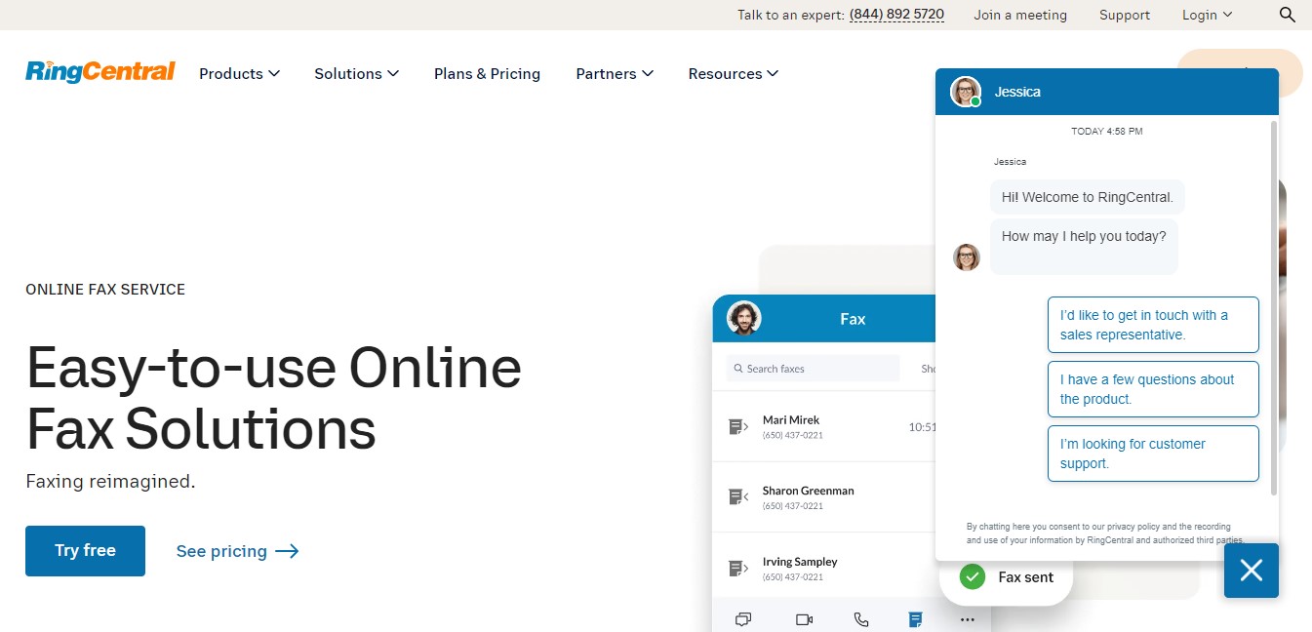The image size is (1312, 632).
Task: Click the Join a meeting link
Action: [x=1020, y=15]
